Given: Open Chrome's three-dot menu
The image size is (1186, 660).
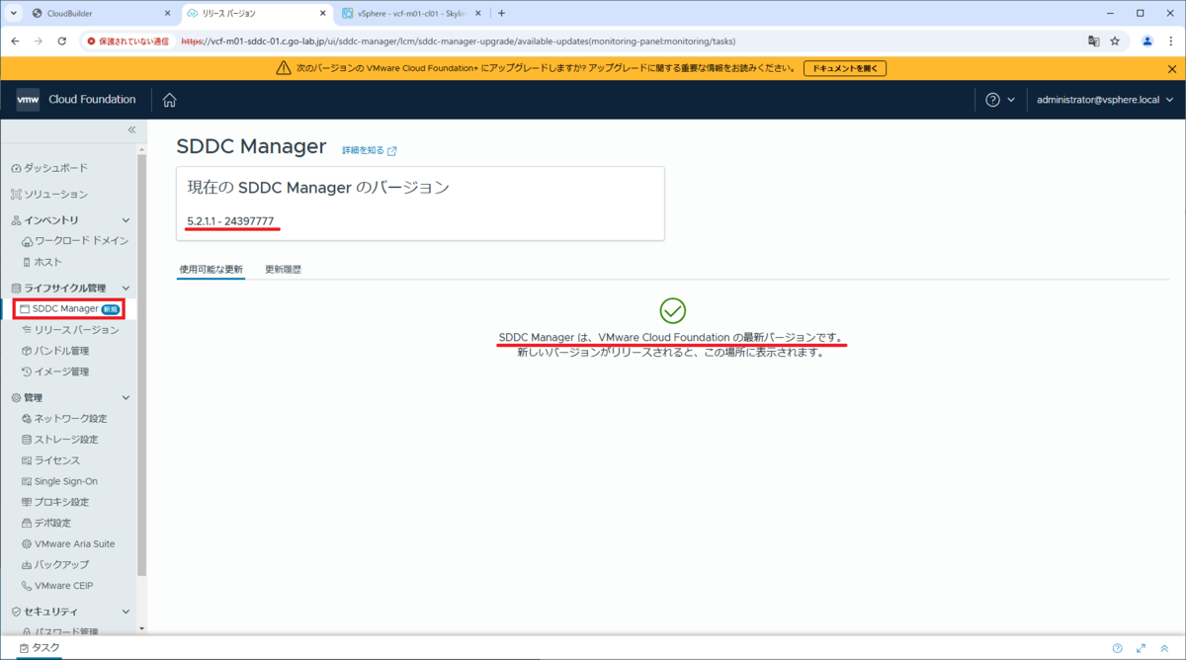Looking at the screenshot, I should click(x=1171, y=41).
